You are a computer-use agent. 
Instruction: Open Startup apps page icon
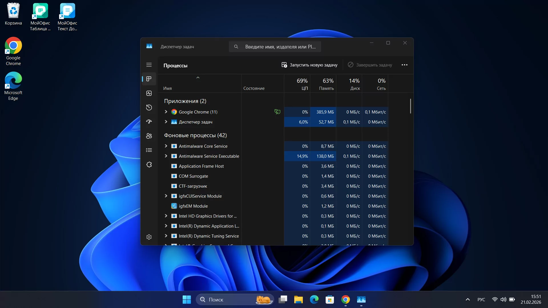pyautogui.click(x=149, y=122)
